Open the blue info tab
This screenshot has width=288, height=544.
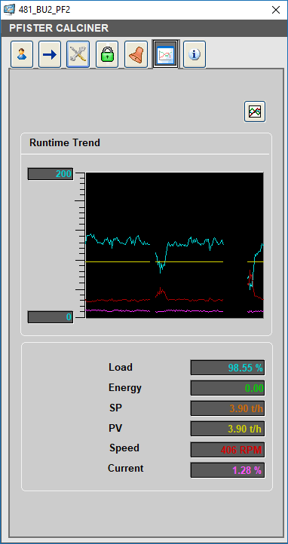click(195, 54)
